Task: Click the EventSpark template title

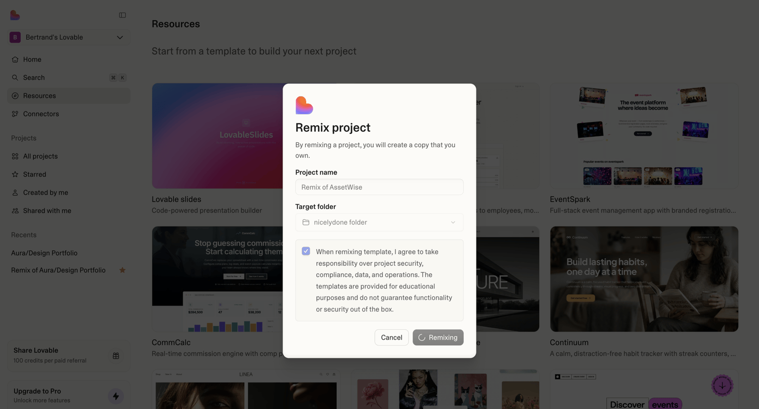Action: tap(570, 199)
